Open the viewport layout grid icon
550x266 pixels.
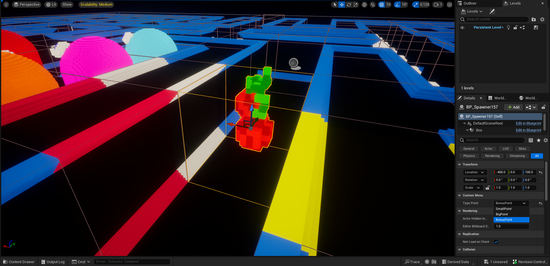click(449, 5)
